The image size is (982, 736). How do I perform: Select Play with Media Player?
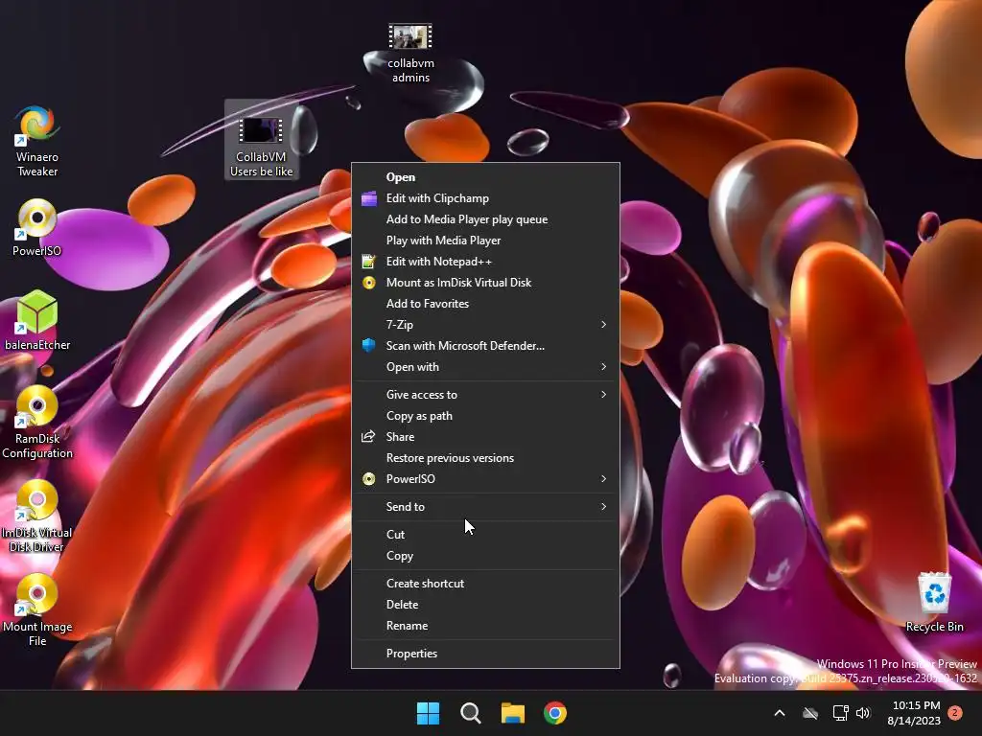click(x=485, y=241)
